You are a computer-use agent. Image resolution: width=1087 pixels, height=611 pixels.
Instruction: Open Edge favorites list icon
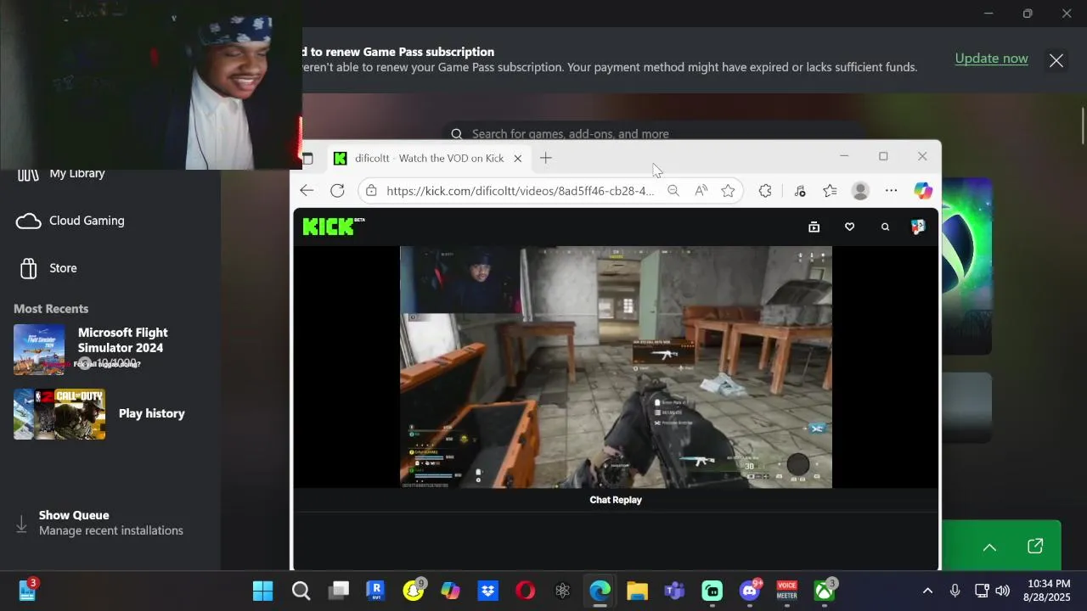[x=830, y=191]
